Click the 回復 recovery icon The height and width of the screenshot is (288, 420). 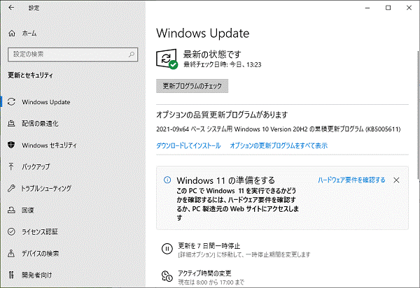tap(11, 210)
